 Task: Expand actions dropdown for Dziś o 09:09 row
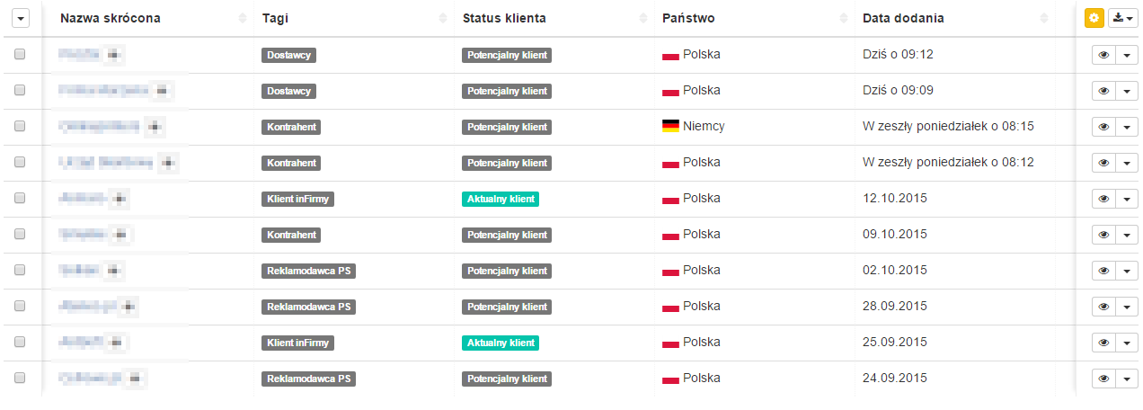pyautogui.click(x=1127, y=91)
